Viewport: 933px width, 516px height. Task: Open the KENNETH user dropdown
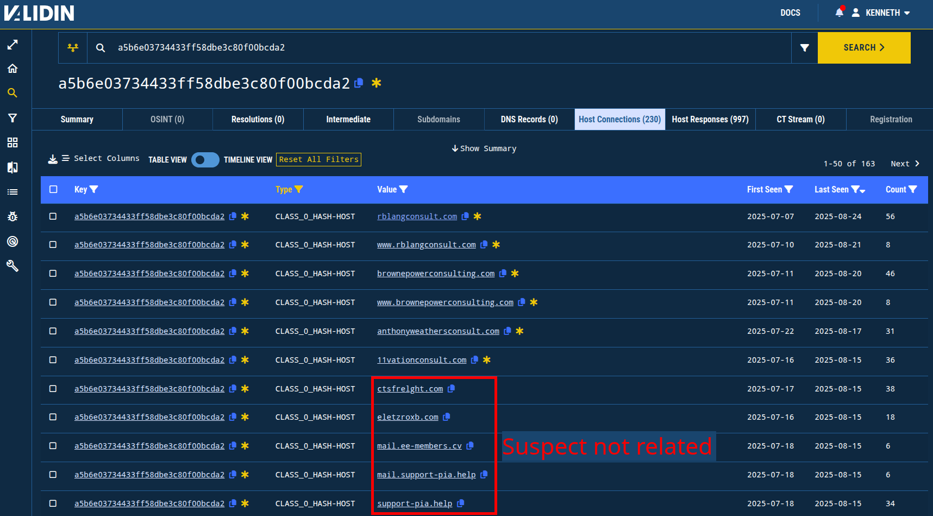882,13
